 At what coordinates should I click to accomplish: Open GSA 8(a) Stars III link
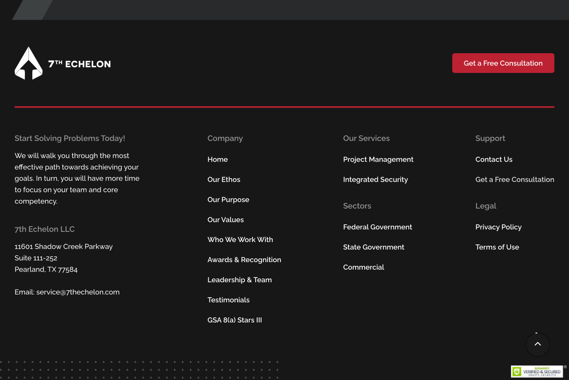coord(234,320)
